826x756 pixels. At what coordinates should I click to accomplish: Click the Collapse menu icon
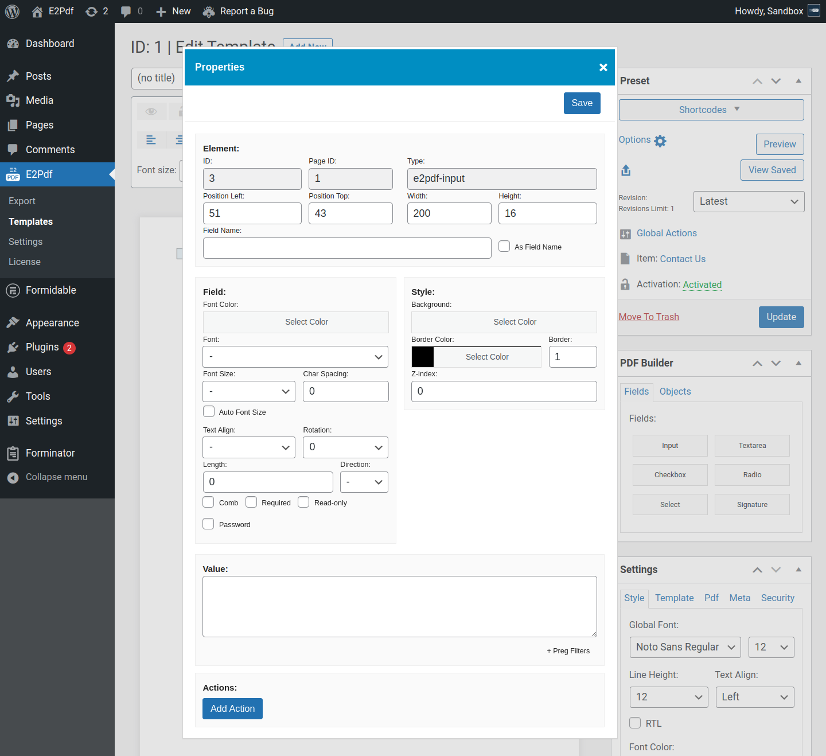(13, 477)
